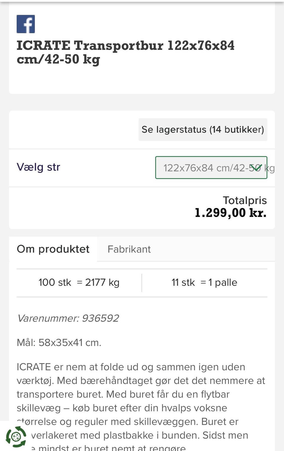
Task: Open the green cookie settings icon
Action: (16, 436)
